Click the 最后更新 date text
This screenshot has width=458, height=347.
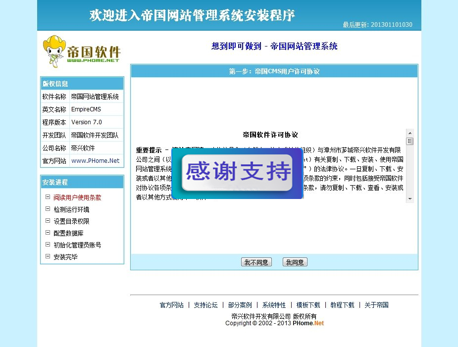pos(377,25)
